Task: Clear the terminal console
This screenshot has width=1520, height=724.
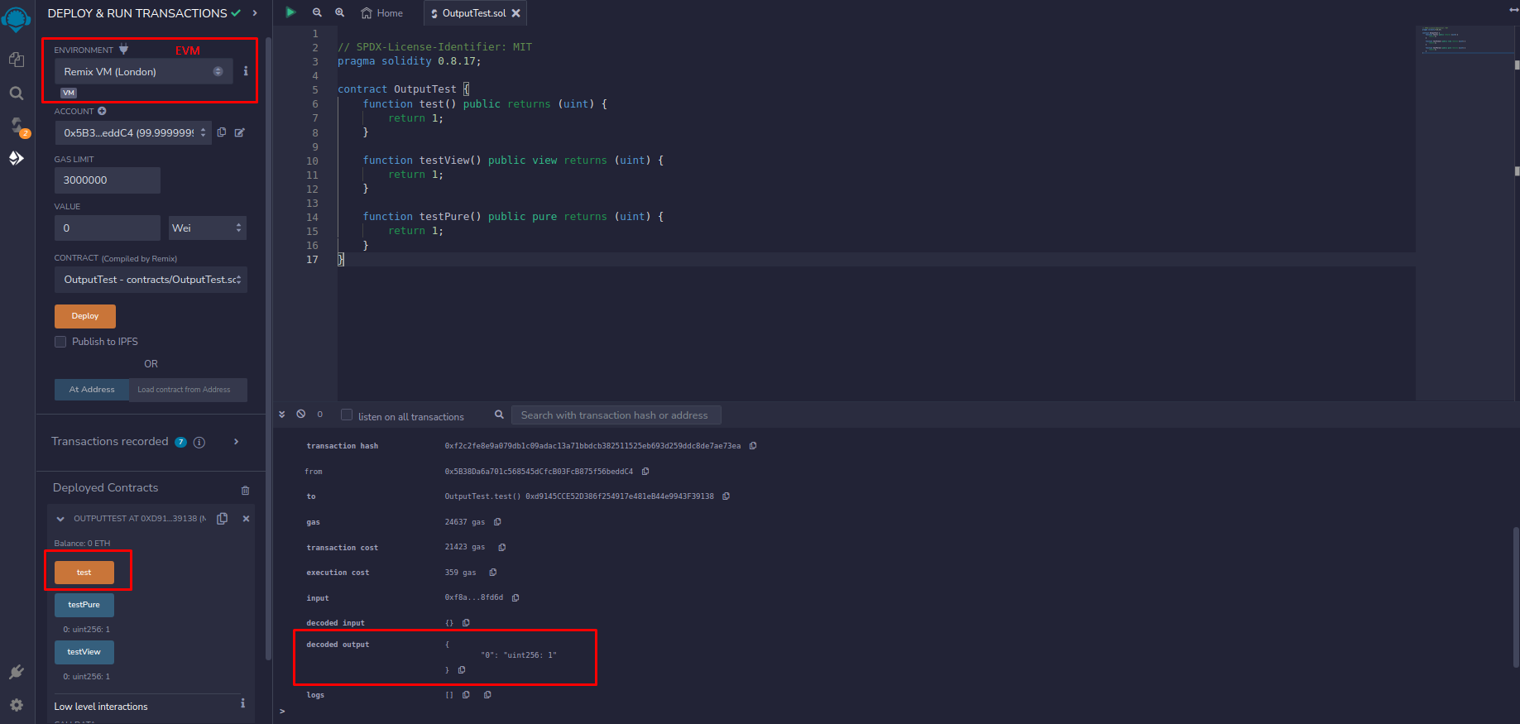Action: (x=301, y=414)
